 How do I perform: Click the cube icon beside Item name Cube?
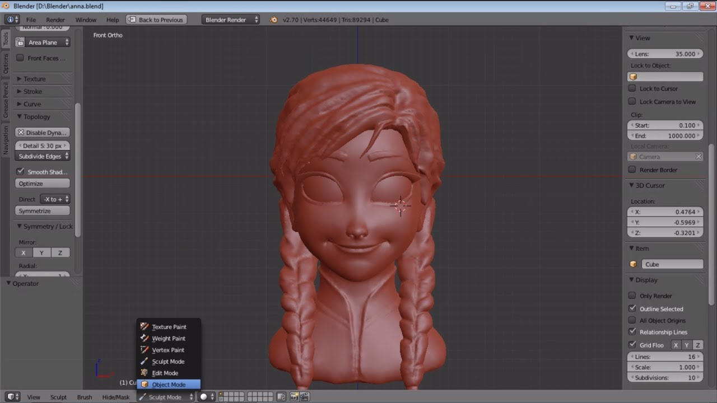[634, 264]
